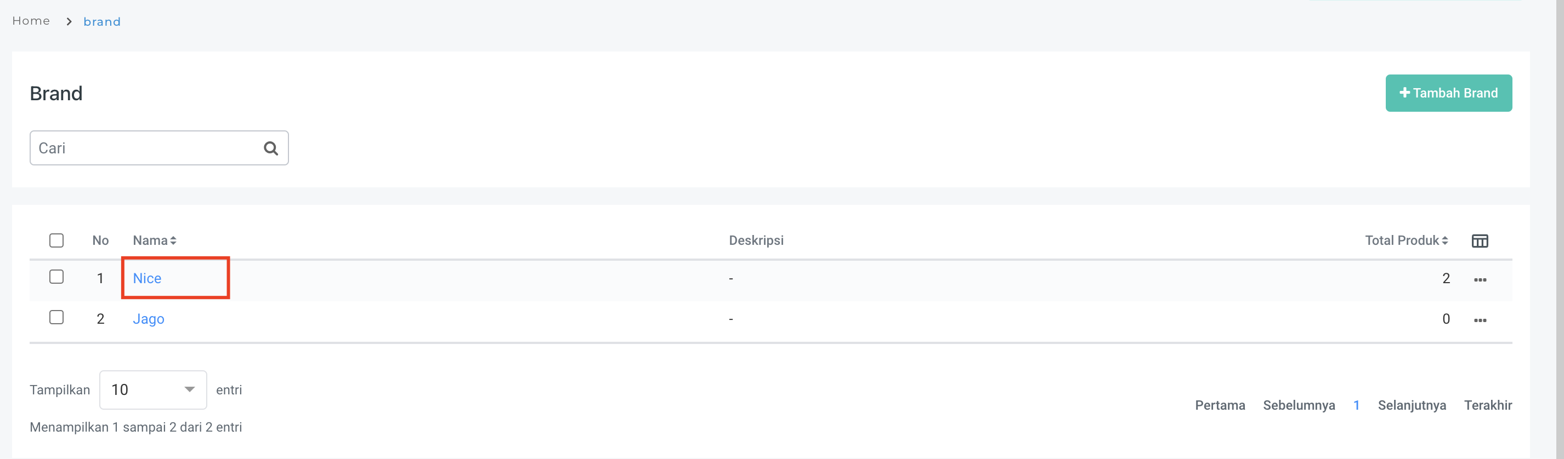Click the breadcrumb chevron separator
Viewport: 1564px width, 459px height.
pyautogui.click(x=69, y=22)
